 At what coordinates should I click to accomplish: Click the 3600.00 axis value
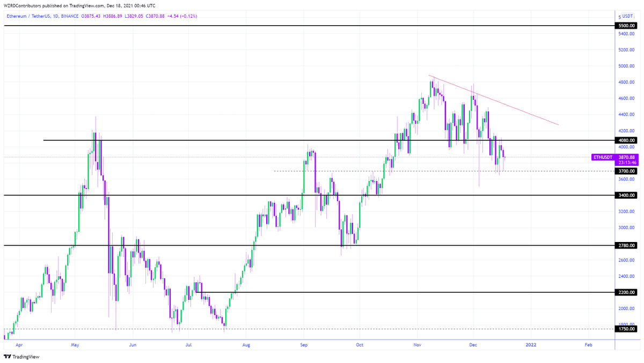[x=626, y=179]
